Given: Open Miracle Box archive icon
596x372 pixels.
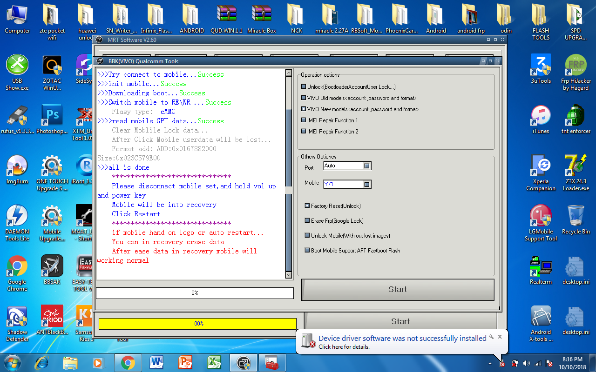Looking at the screenshot, I should pos(262,19).
